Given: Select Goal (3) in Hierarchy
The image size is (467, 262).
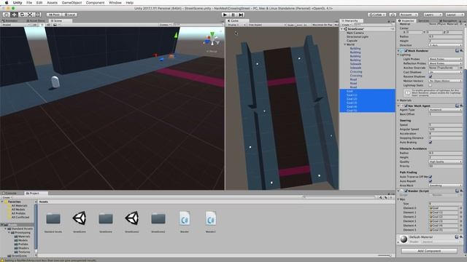Looking at the screenshot, I should coord(352,103).
